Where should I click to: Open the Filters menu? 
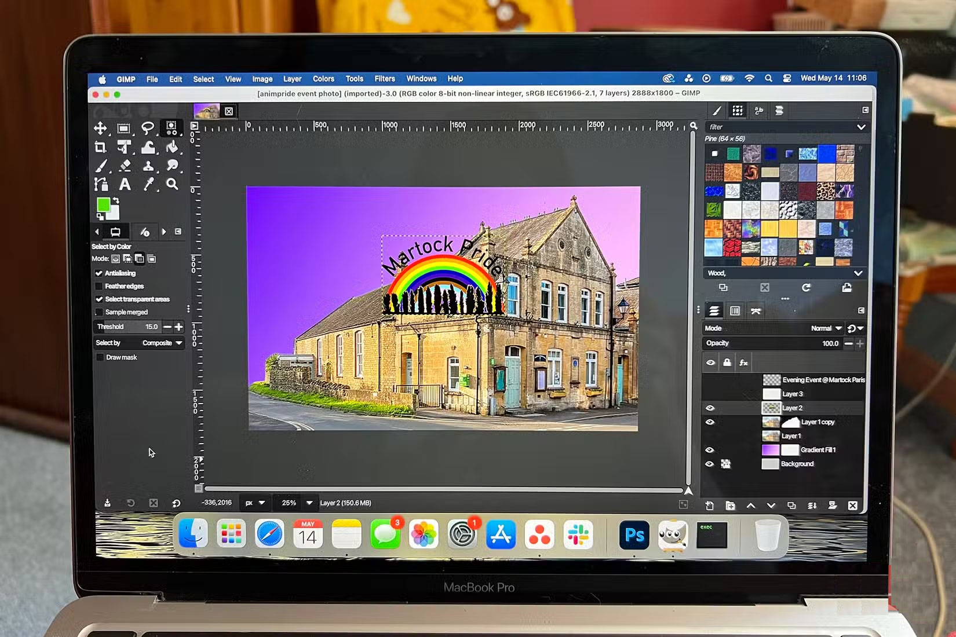click(x=385, y=79)
